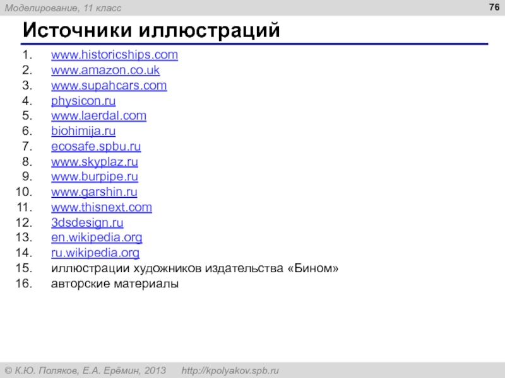Open the www.burpipe.ru link
The height and width of the screenshot is (378, 505).
pyautogui.click(x=94, y=177)
